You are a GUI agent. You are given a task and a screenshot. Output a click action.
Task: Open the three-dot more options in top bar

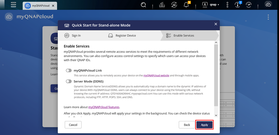(x=228, y=5)
